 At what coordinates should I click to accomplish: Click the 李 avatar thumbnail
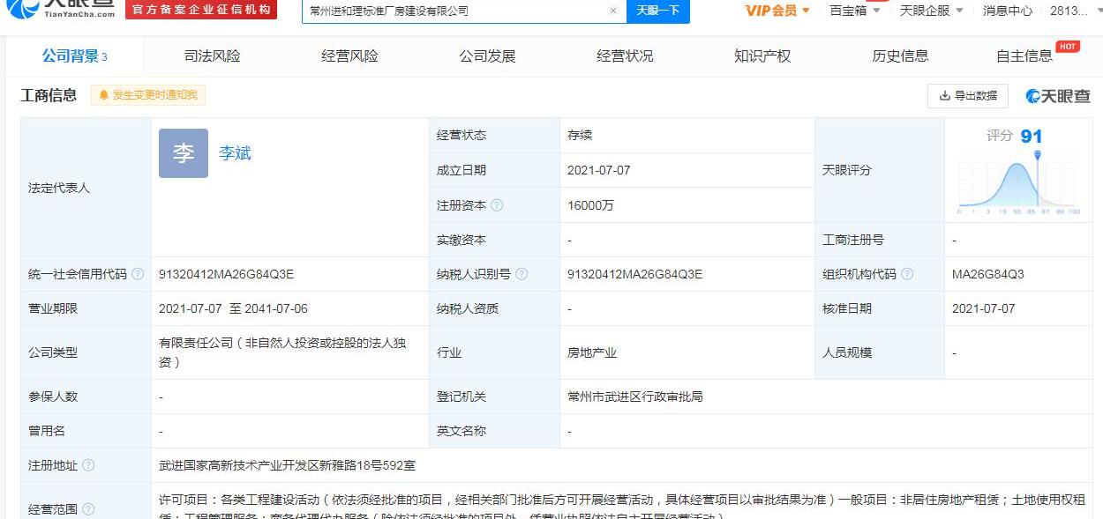point(184,153)
